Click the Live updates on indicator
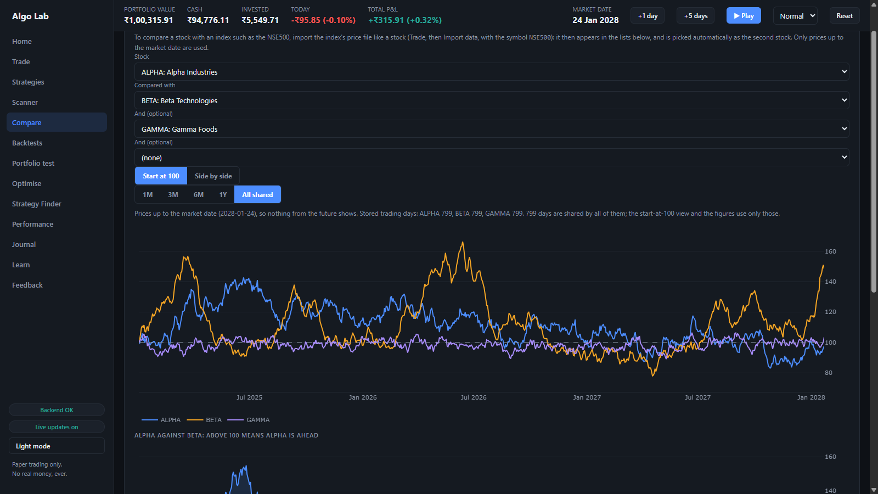Viewport: 878px width, 494px height. coord(57,427)
